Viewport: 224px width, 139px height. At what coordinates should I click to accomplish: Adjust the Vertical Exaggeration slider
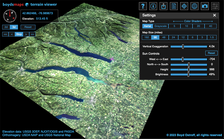[x=183, y=46]
